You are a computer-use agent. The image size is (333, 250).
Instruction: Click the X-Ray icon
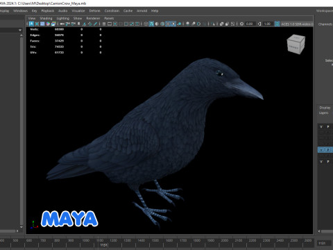(221, 24)
